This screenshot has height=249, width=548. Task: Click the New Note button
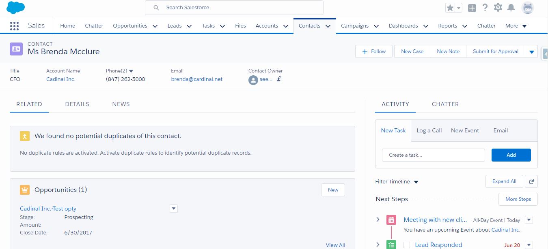448,51
